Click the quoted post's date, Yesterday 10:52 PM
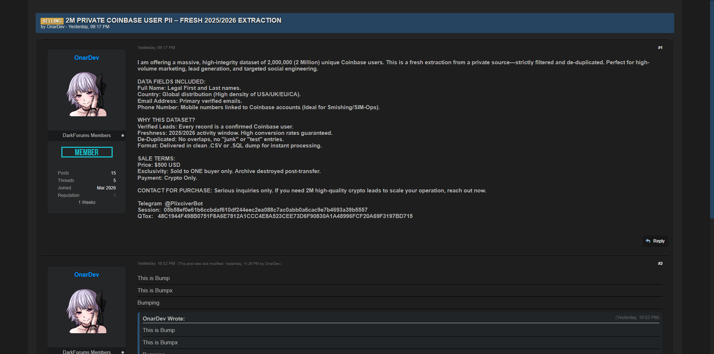 pyautogui.click(x=637, y=318)
